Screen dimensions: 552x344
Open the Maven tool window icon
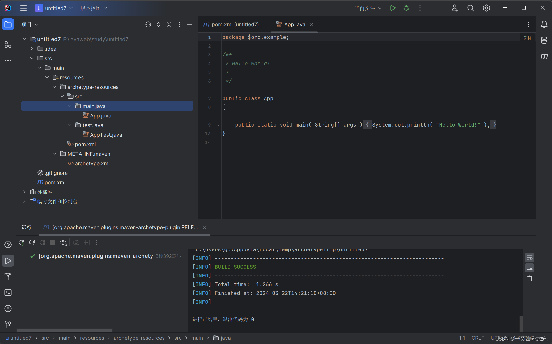pyautogui.click(x=544, y=56)
